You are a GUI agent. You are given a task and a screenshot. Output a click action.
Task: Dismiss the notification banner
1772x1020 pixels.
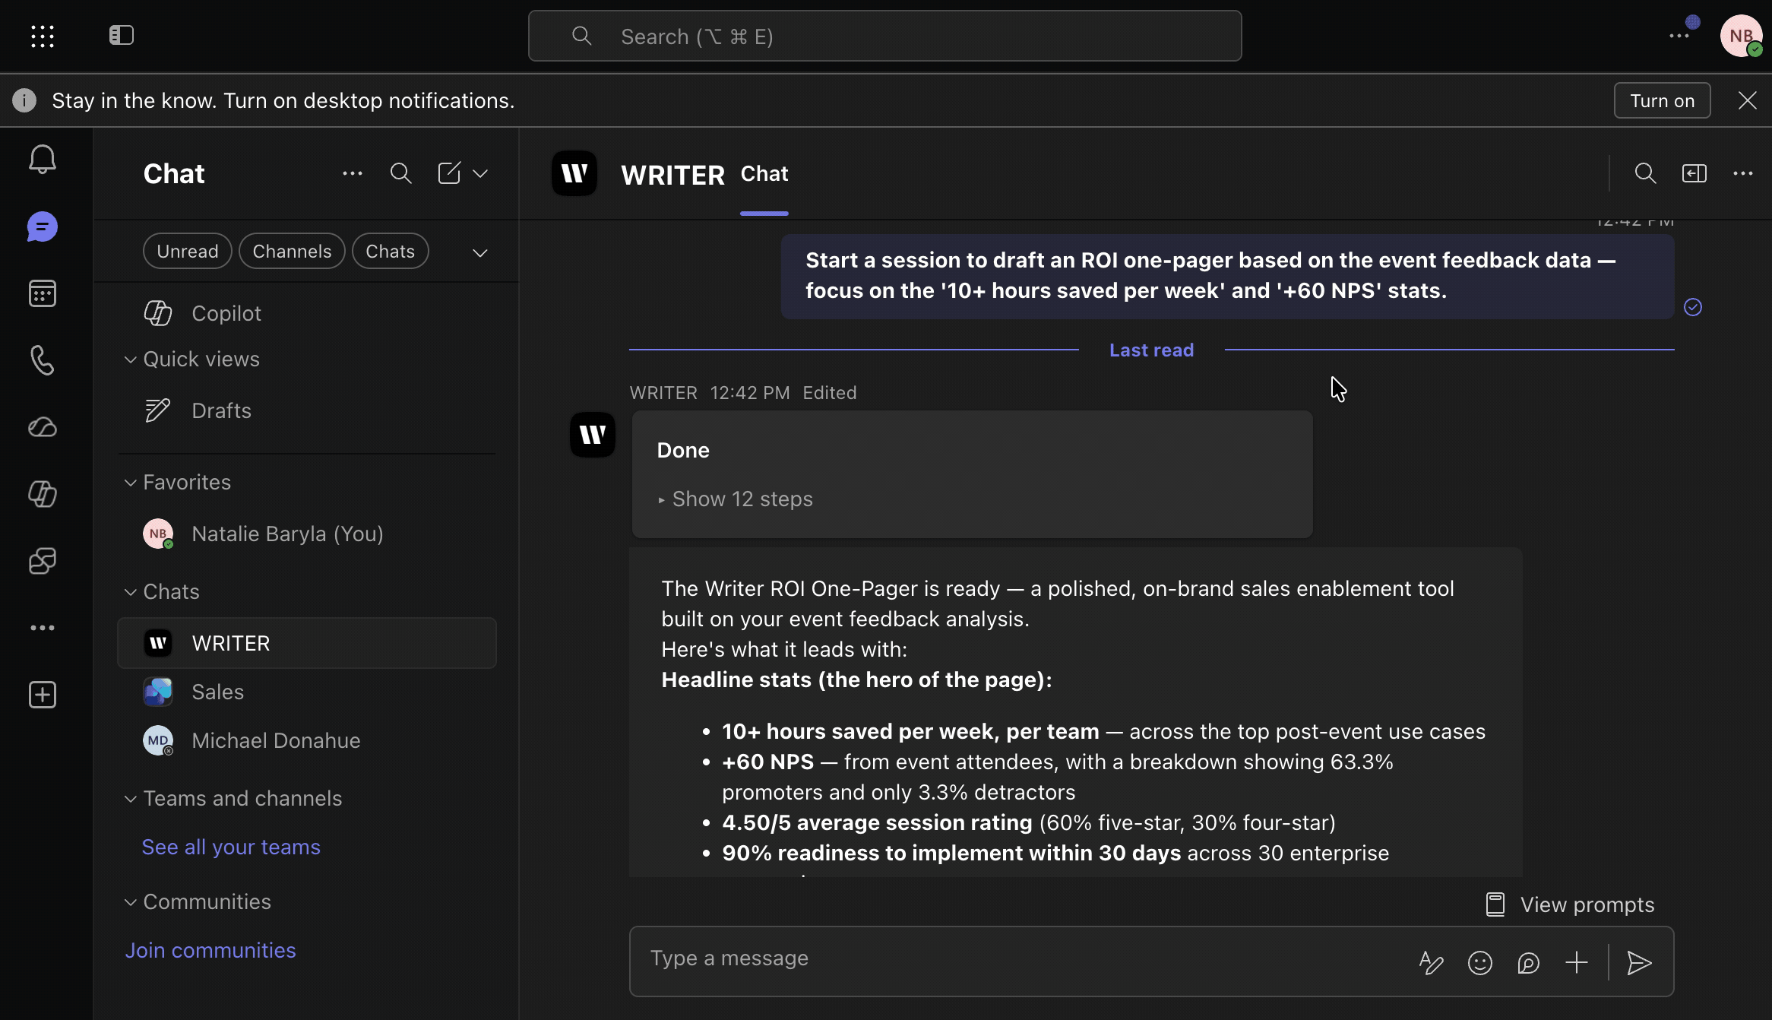(x=1748, y=100)
